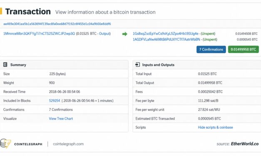This screenshot has width=261, height=156.
Task: Select Fee per weight unit value 27.824 sat/WU
Action: (x=209, y=110)
